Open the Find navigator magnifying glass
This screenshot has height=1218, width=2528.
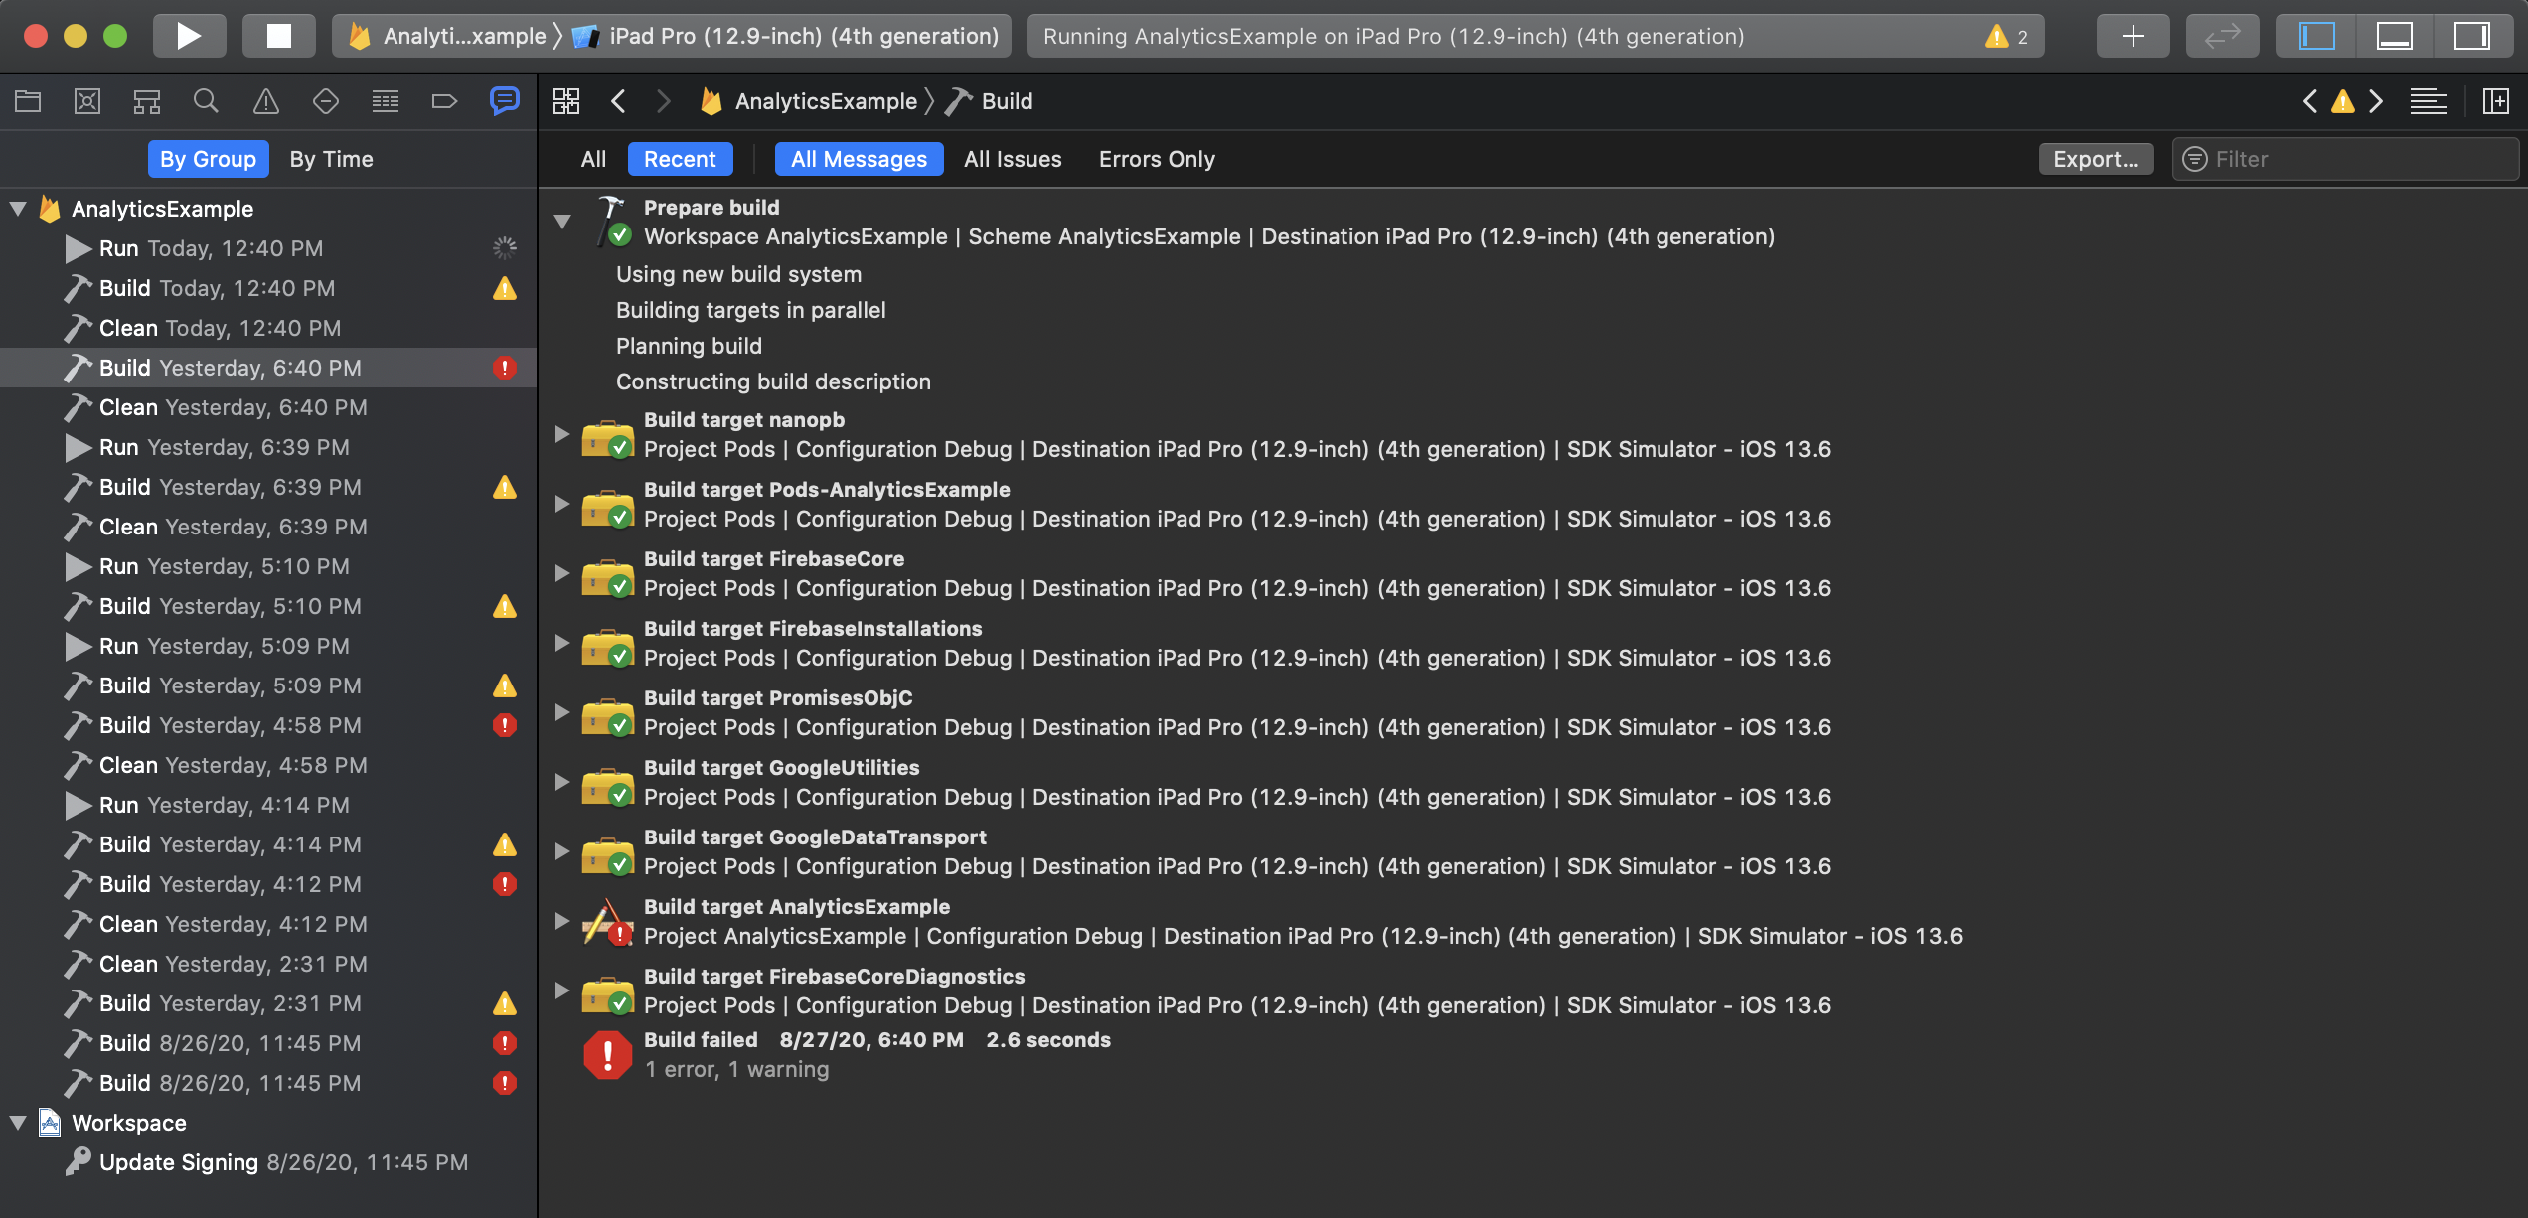click(x=206, y=100)
